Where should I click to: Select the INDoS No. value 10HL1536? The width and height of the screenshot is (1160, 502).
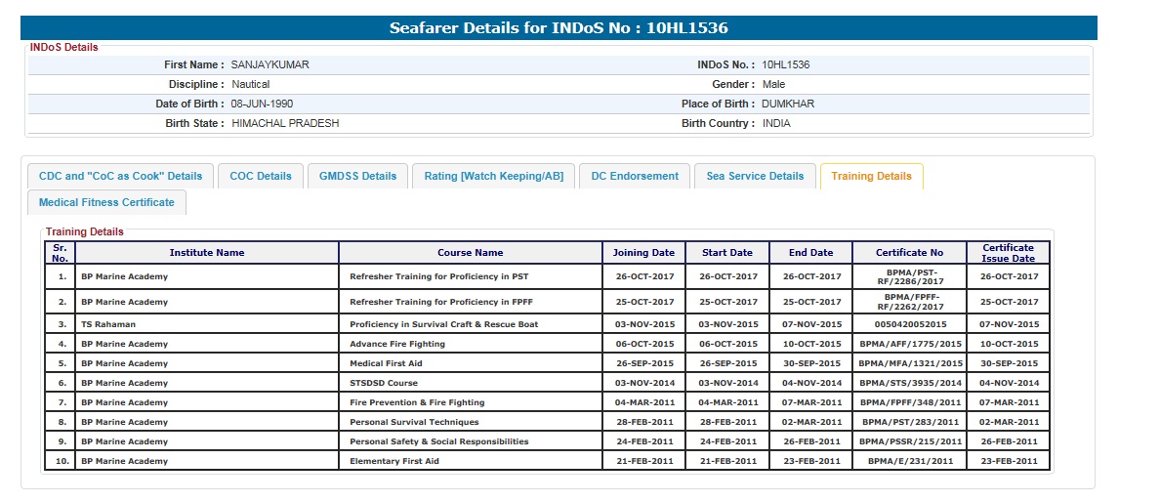pos(785,64)
